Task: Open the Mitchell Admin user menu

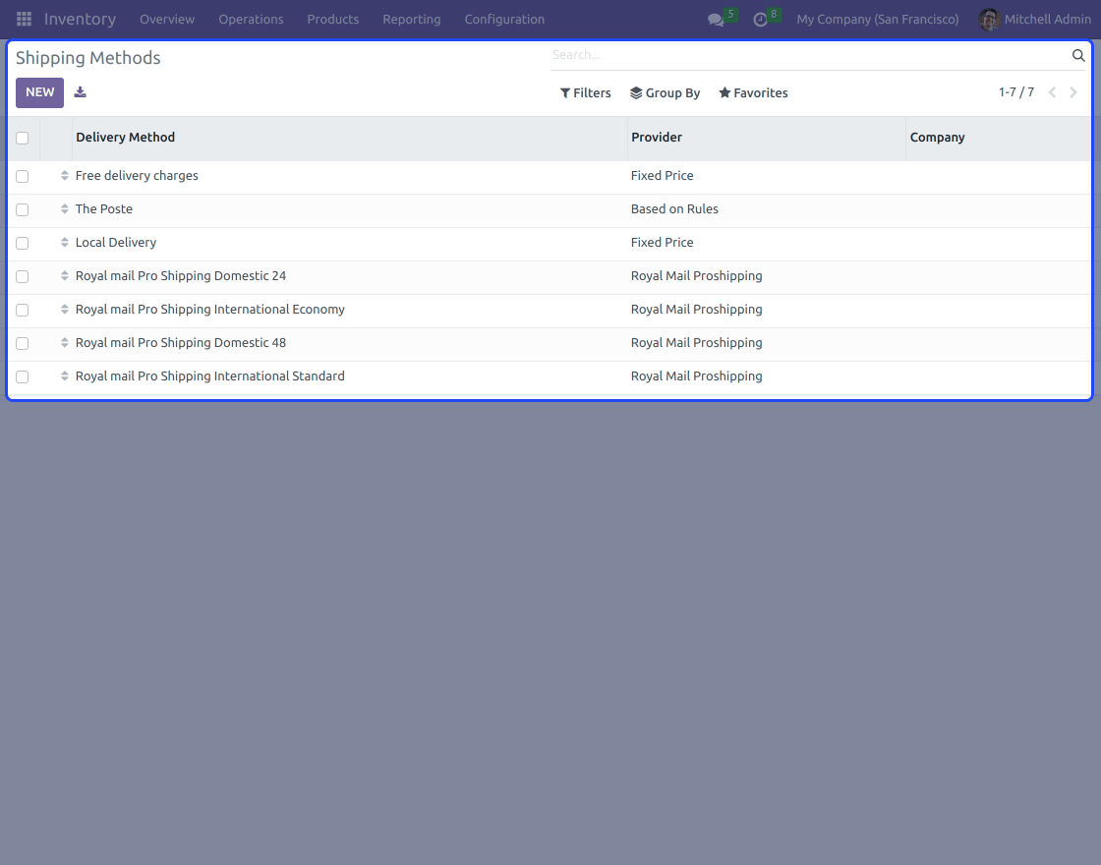Action: coord(1035,19)
